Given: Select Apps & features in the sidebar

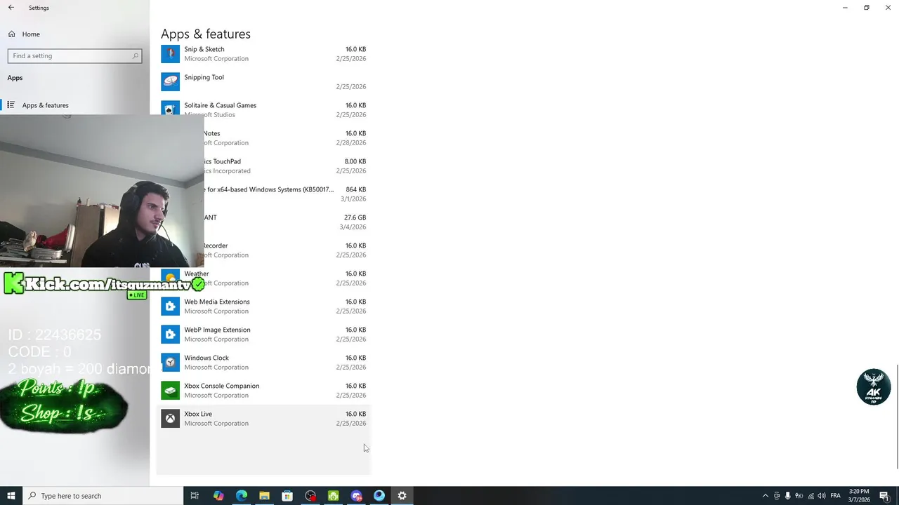Looking at the screenshot, I should click(74, 105).
